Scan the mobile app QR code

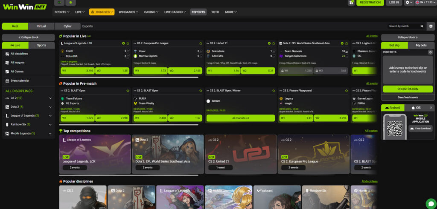[395, 128]
